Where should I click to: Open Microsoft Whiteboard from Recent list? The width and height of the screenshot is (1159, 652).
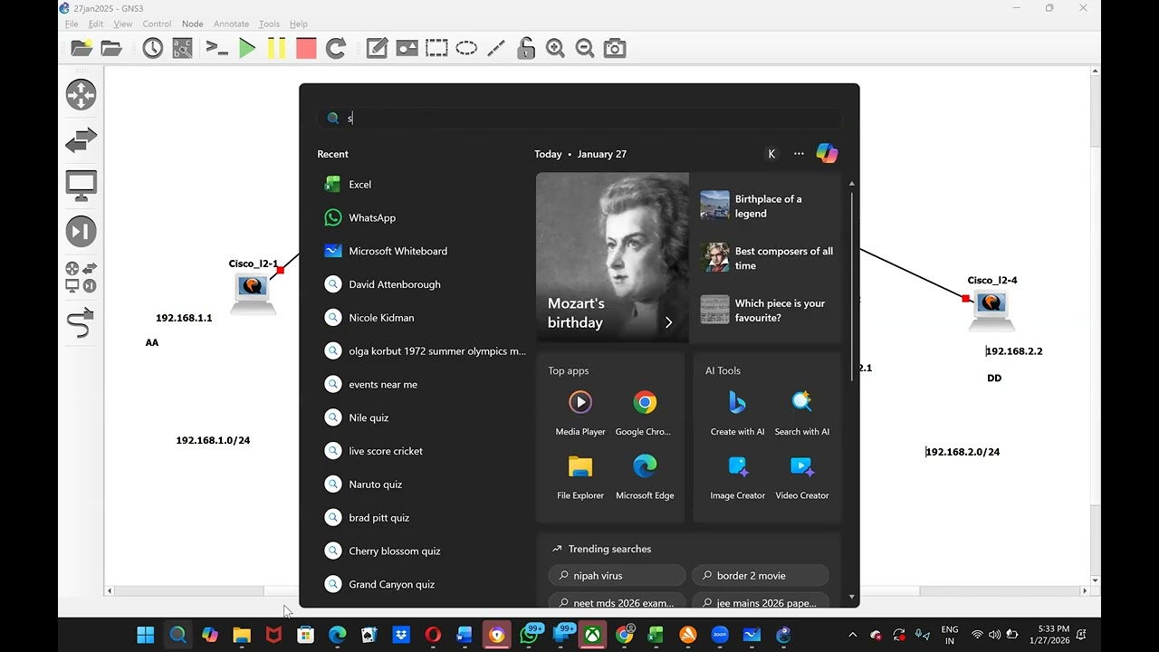click(x=421, y=251)
